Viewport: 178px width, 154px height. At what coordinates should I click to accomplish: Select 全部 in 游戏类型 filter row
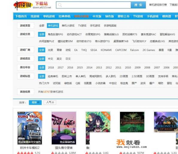pos(42,26)
